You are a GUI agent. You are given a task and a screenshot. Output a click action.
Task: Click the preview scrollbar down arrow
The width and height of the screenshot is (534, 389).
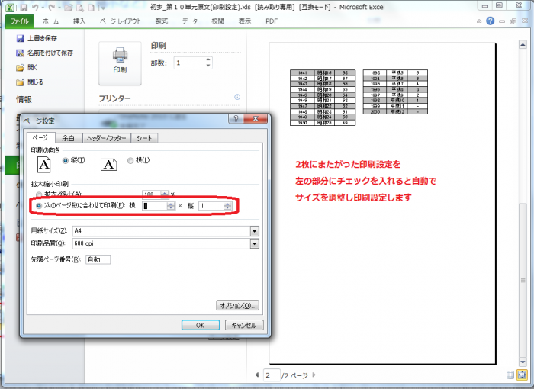pos(523,362)
